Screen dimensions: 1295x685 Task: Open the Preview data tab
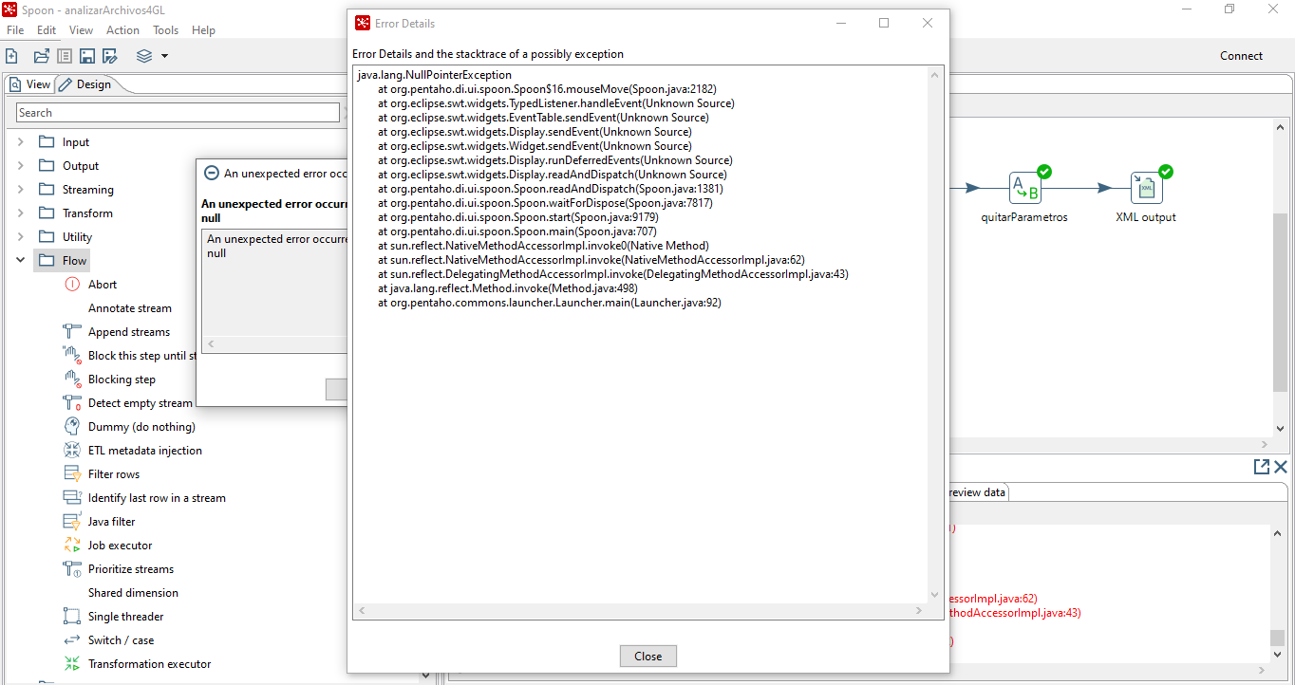click(976, 492)
